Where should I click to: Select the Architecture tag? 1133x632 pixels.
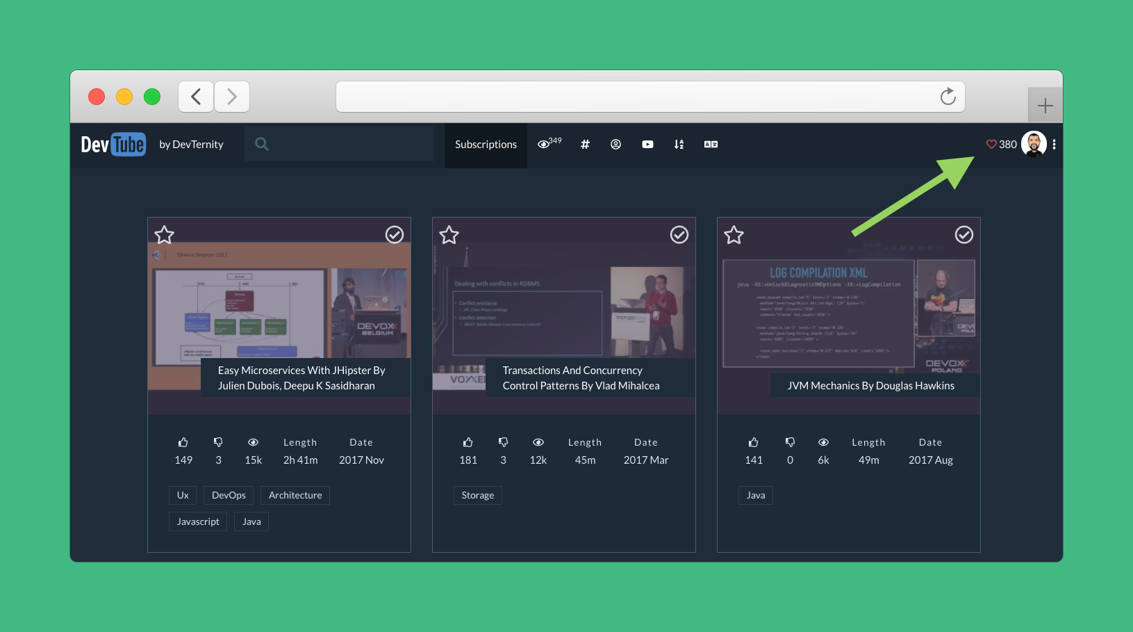point(295,495)
